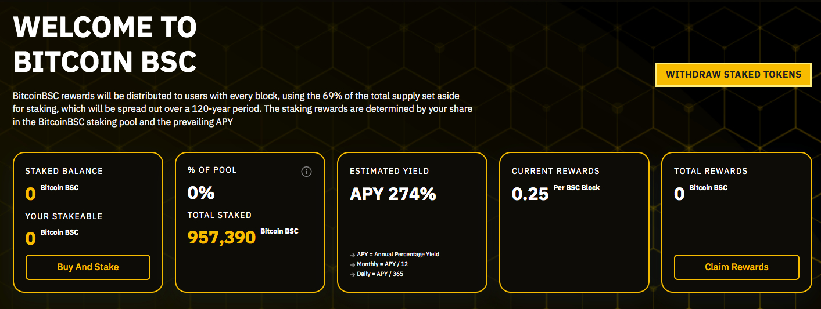Viewport: 821px width, 309px height.
Task: Click the Estimated Yield heading
Action: click(x=389, y=171)
